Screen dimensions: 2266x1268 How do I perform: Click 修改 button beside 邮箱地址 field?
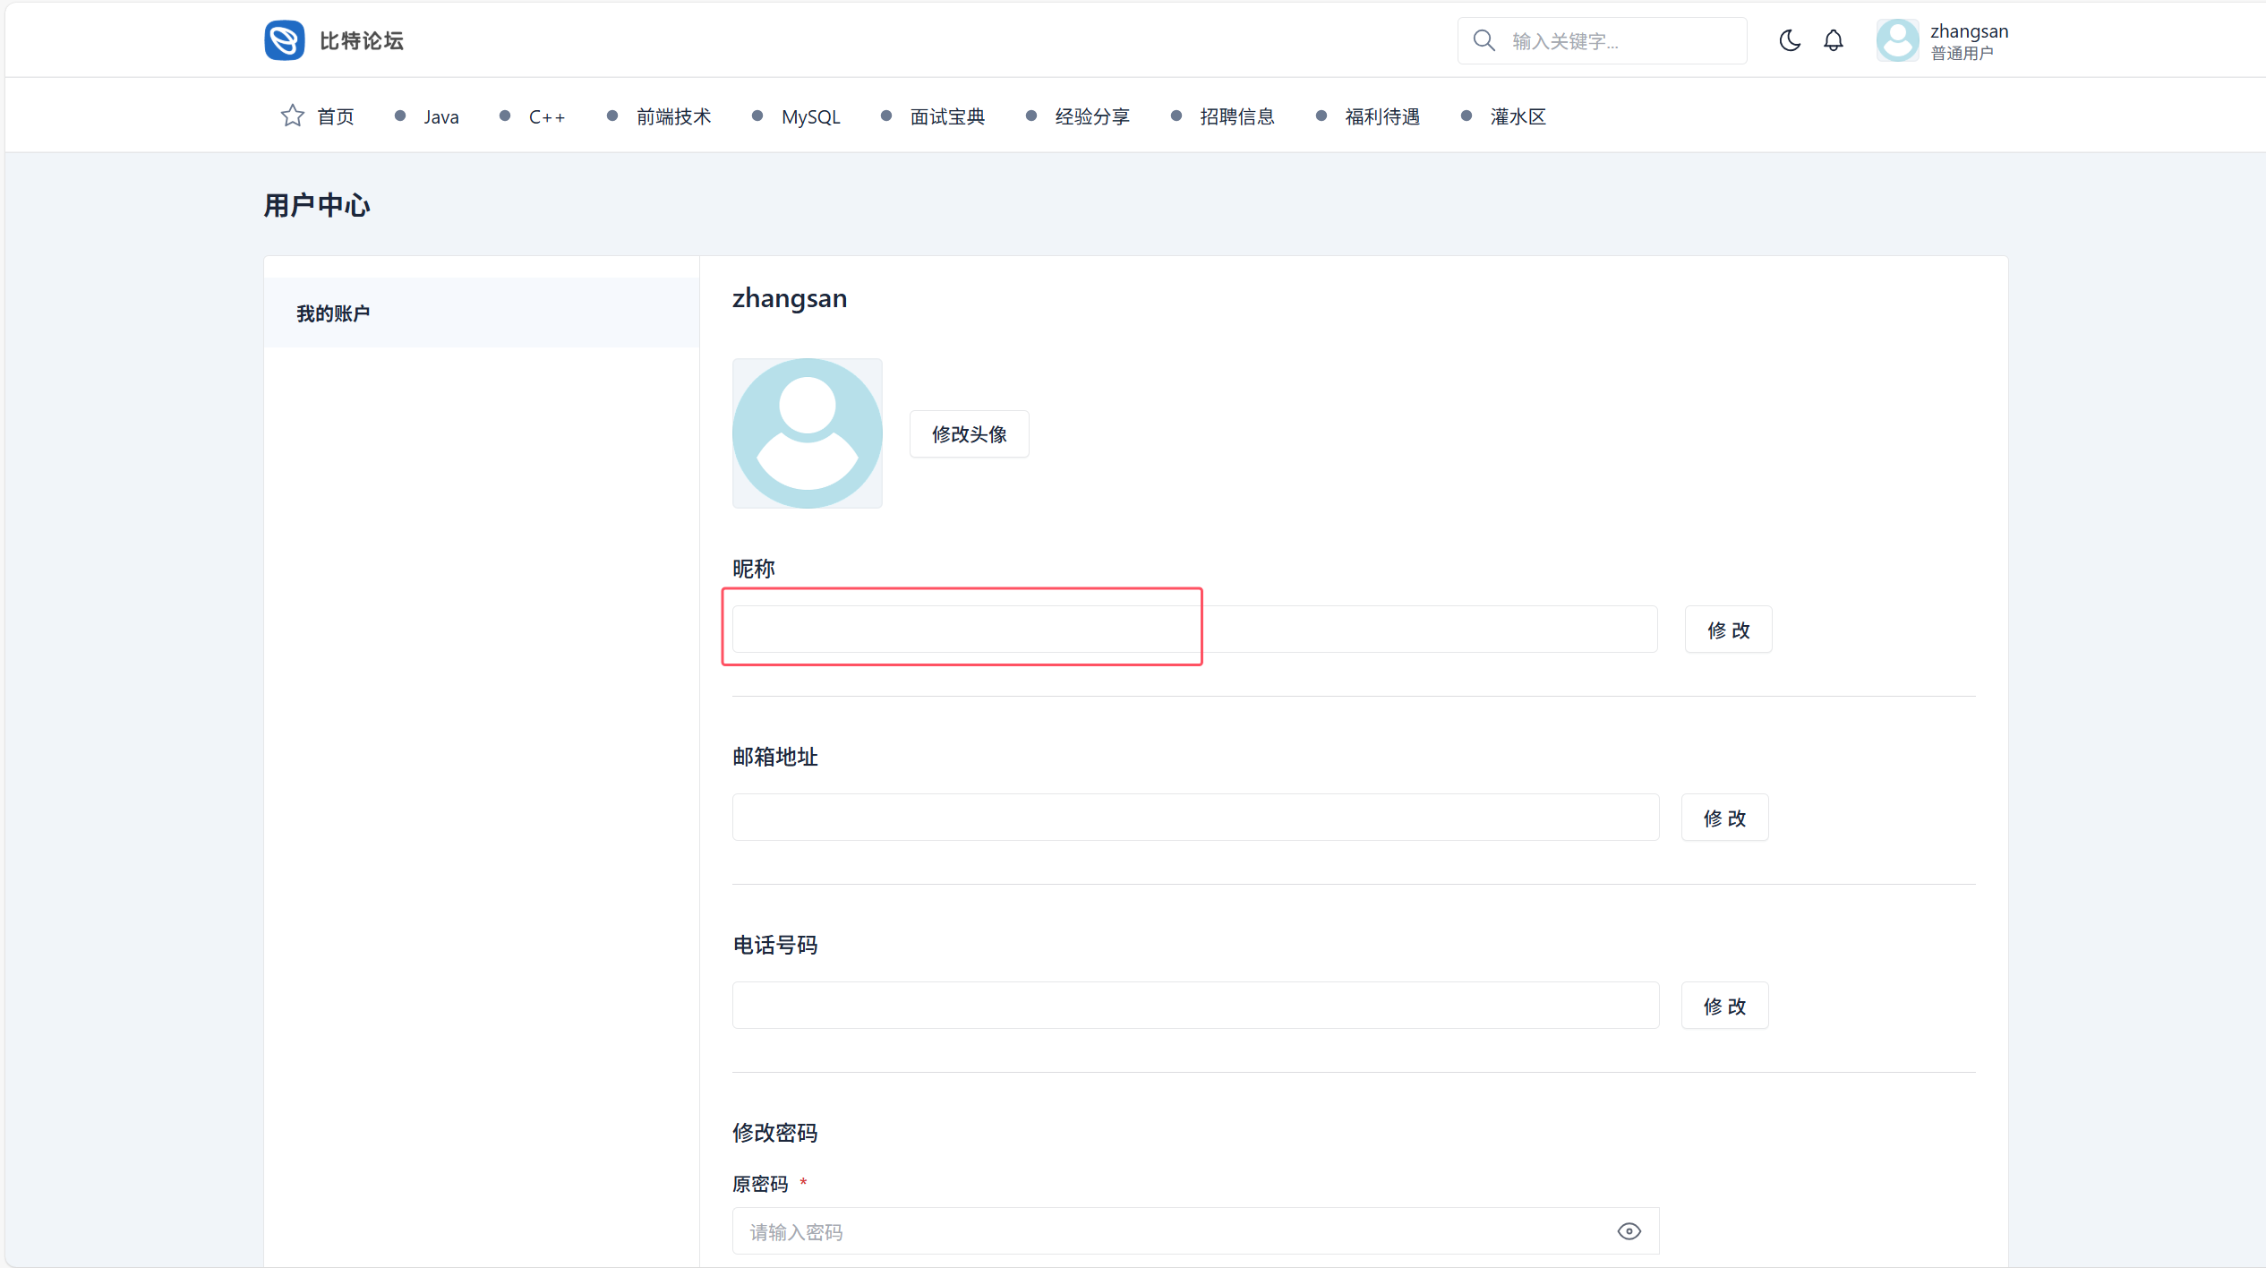pyautogui.click(x=1723, y=818)
